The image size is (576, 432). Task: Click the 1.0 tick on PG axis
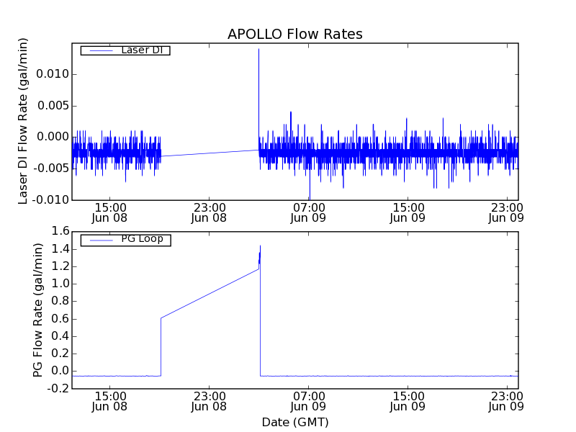(x=60, y=284)
